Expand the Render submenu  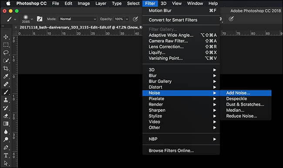tap(181, 104)
